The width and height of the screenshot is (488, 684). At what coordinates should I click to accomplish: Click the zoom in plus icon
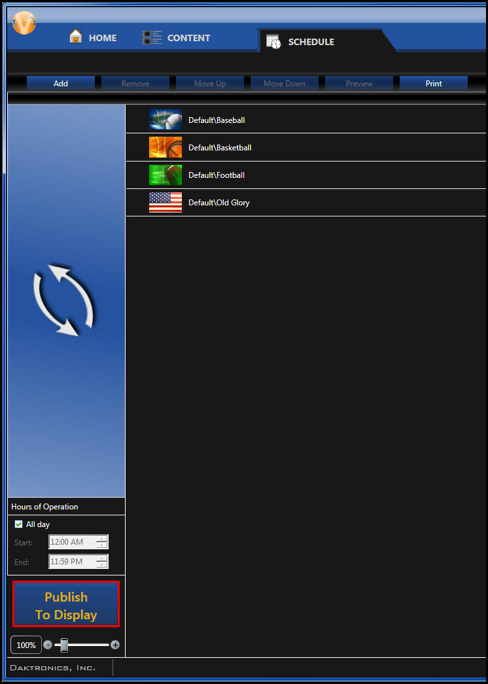point(115,645)
